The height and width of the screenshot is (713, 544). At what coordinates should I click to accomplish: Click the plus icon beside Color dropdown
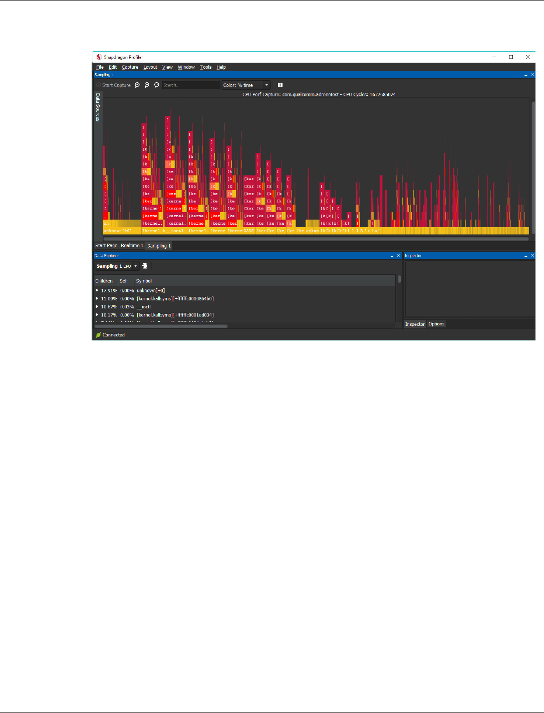coord(280,85)
